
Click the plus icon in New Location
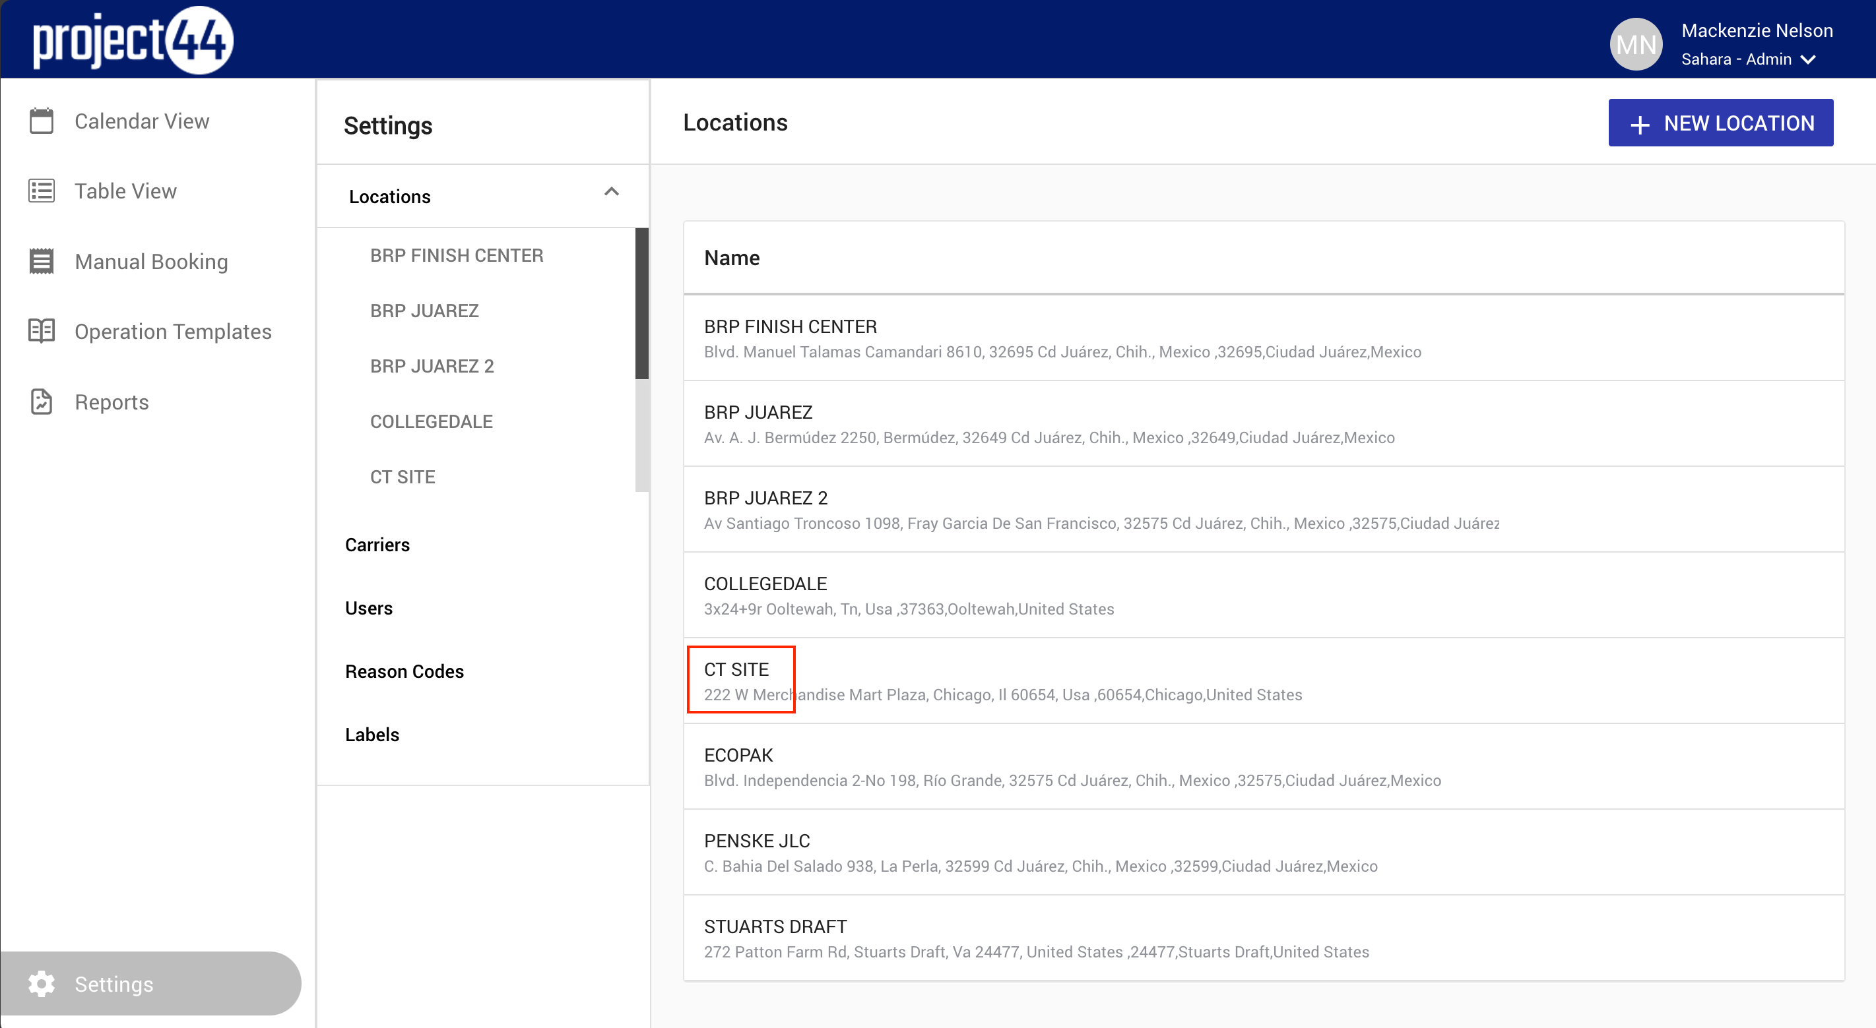(x=1639, y=125)
